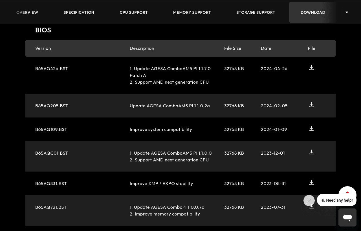The width and height of the screenshot is (361, 231).
Task: Expand the navigation dropdown arrow beside Download
Action: click(x=347, y=12)
